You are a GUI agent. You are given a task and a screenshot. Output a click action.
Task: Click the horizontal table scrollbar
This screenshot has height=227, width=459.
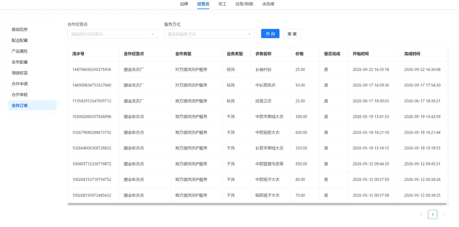coord(257,204)
